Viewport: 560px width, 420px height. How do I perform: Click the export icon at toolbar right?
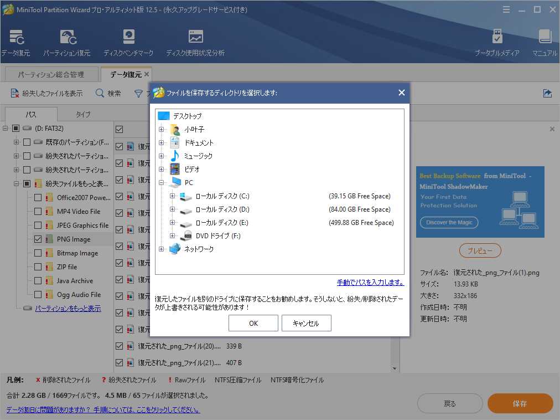click(547, 94)
